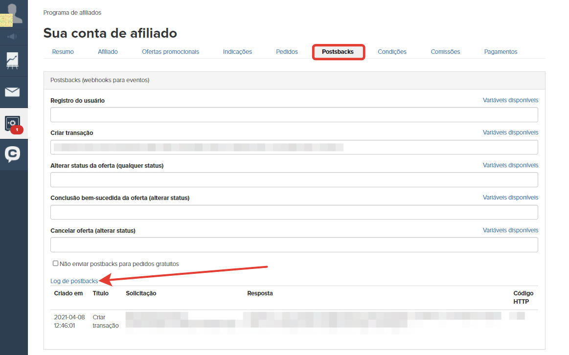569x355 pixels.
Task: Open the chart analytics icon in sidebar
Action: [x=13, y=61]
